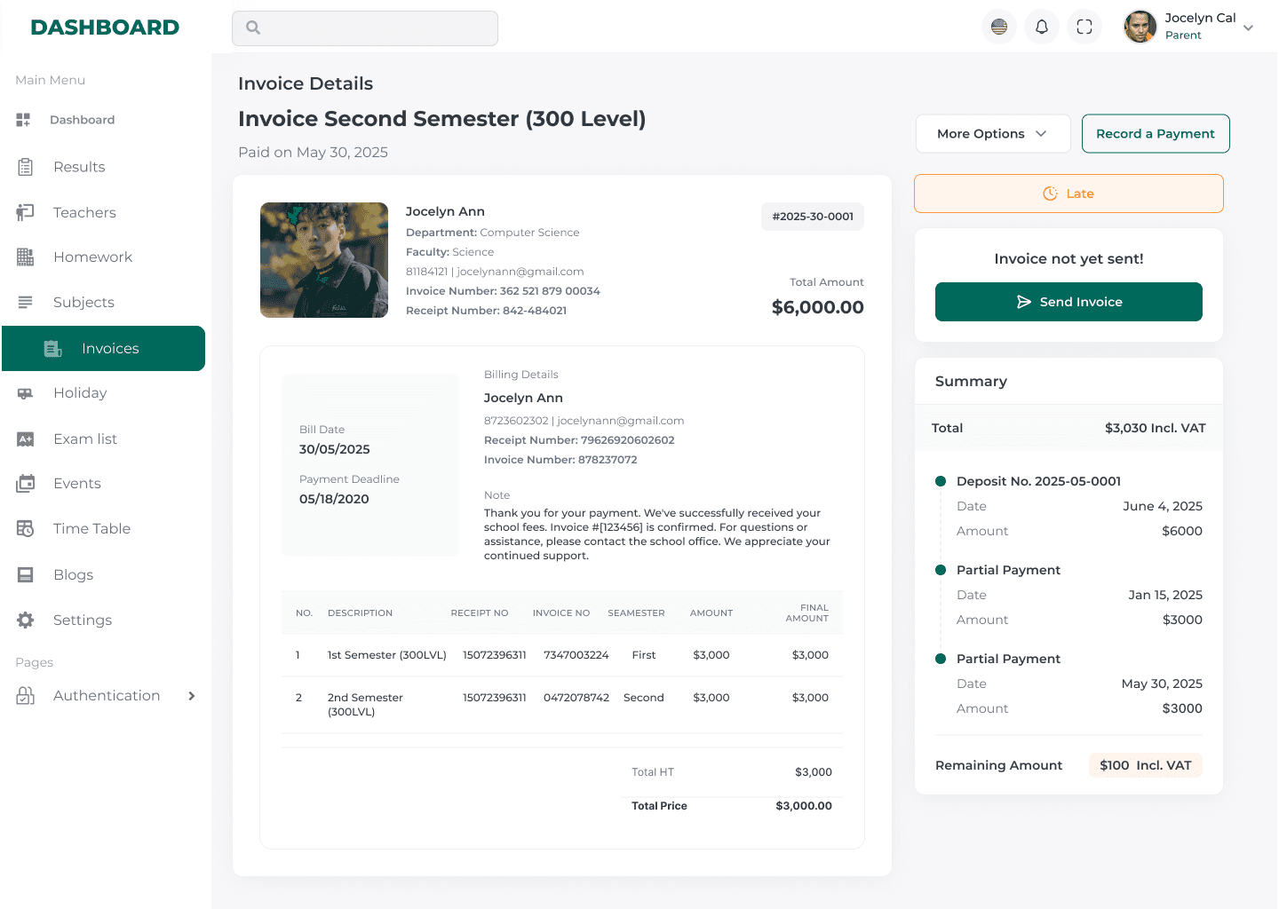
Task: Click the Homework sidebar icon
Action: click(27, 257)
